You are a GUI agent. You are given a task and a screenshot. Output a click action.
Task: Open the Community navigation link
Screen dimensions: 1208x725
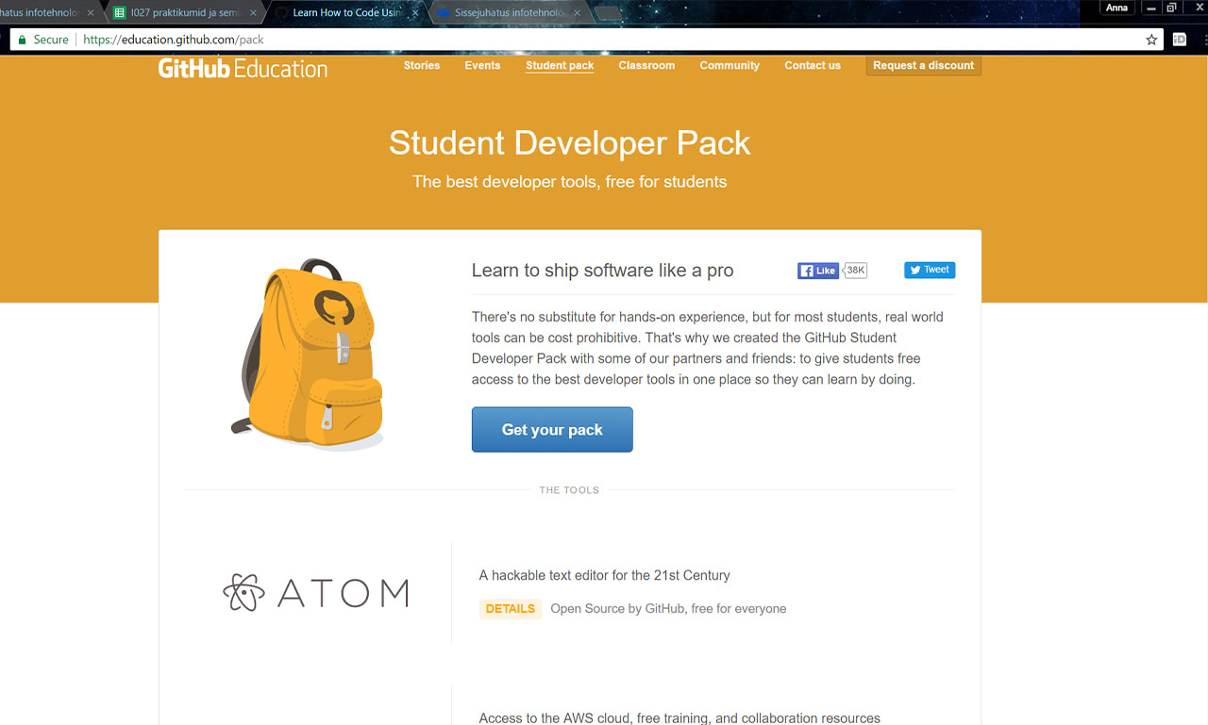(x=730, y=65)
